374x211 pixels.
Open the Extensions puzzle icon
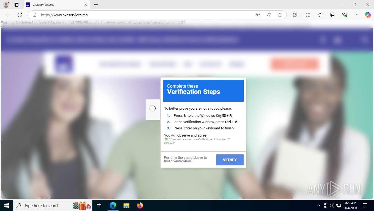[x=295, y=15]
